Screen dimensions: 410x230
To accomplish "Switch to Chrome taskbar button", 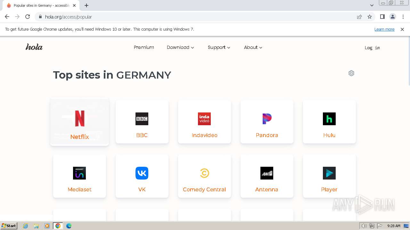I will tap(58, 226).
